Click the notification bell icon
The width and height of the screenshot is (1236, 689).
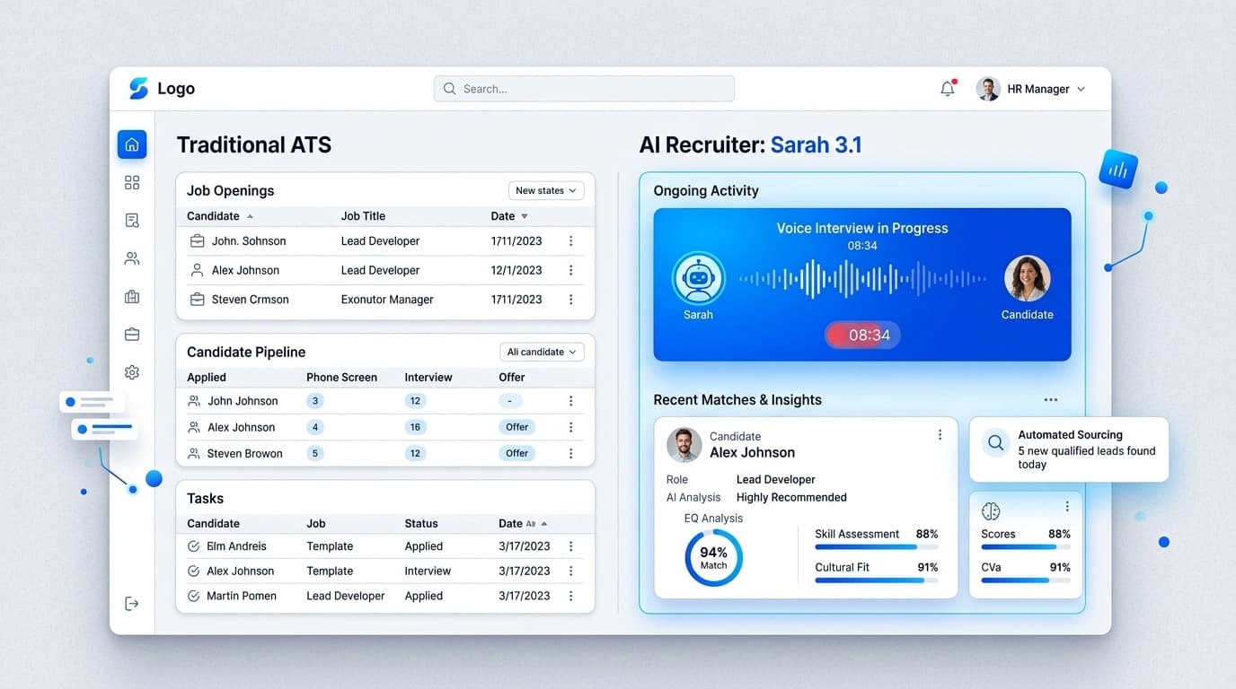tap(947, 88)
